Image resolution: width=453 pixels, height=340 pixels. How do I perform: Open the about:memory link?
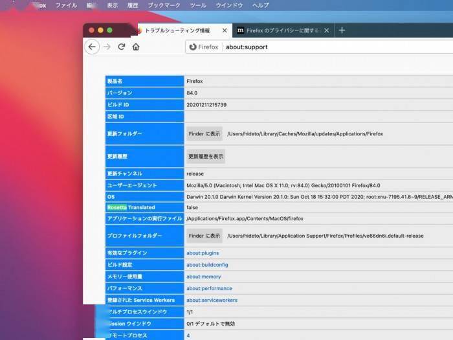coord(203,277)
